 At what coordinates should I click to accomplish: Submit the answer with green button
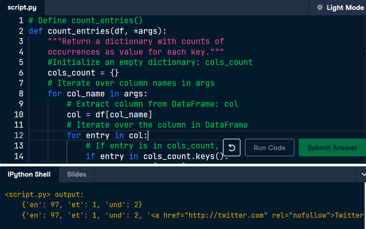tap(332, 147)
